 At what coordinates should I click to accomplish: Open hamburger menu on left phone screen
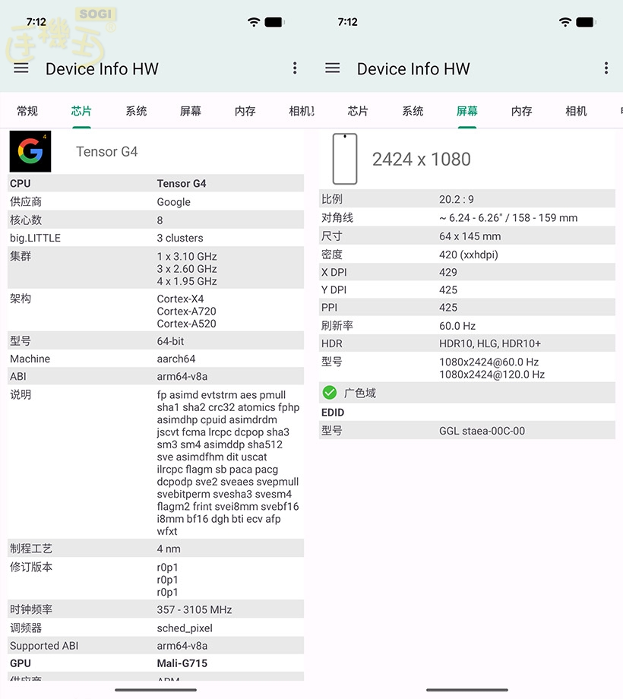[x=21, y=68]
